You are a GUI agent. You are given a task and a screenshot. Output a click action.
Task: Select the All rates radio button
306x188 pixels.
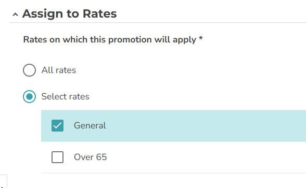tap(29, 70)
